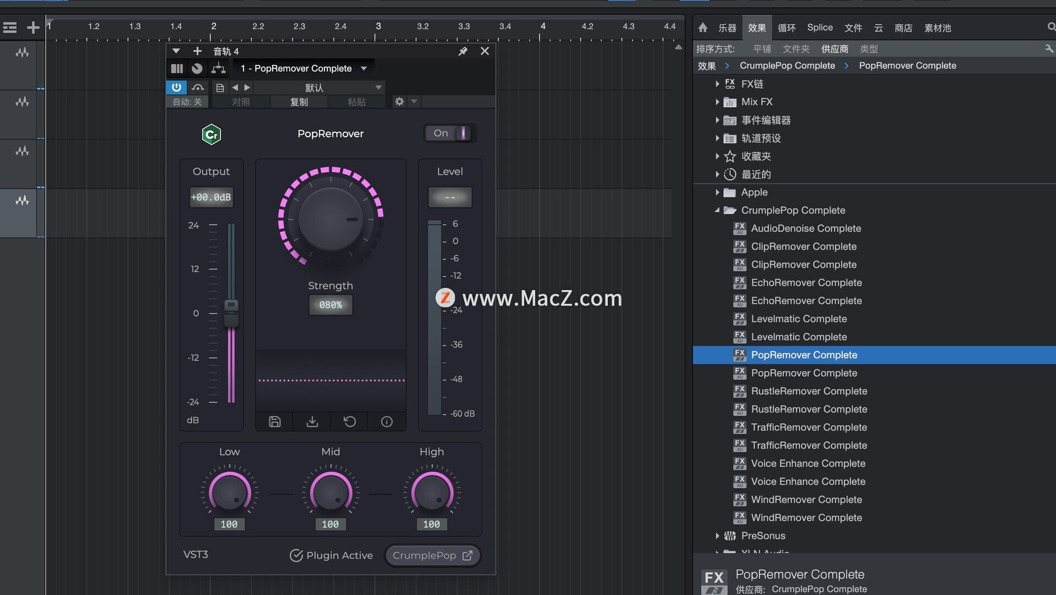The width and height of the screenshot is (1056, 595).
Task: Expand 事件编辑器 folder
Action: point(717,120)
